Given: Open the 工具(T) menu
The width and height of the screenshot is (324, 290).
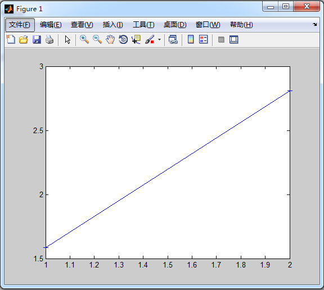Looking at the screenshot, I should [143, 25].
